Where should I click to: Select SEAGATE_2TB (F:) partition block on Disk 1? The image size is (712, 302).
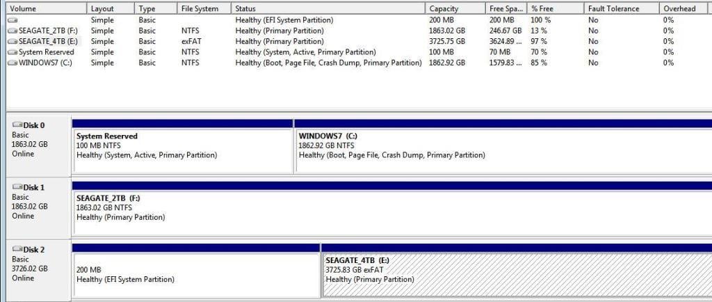391,212
